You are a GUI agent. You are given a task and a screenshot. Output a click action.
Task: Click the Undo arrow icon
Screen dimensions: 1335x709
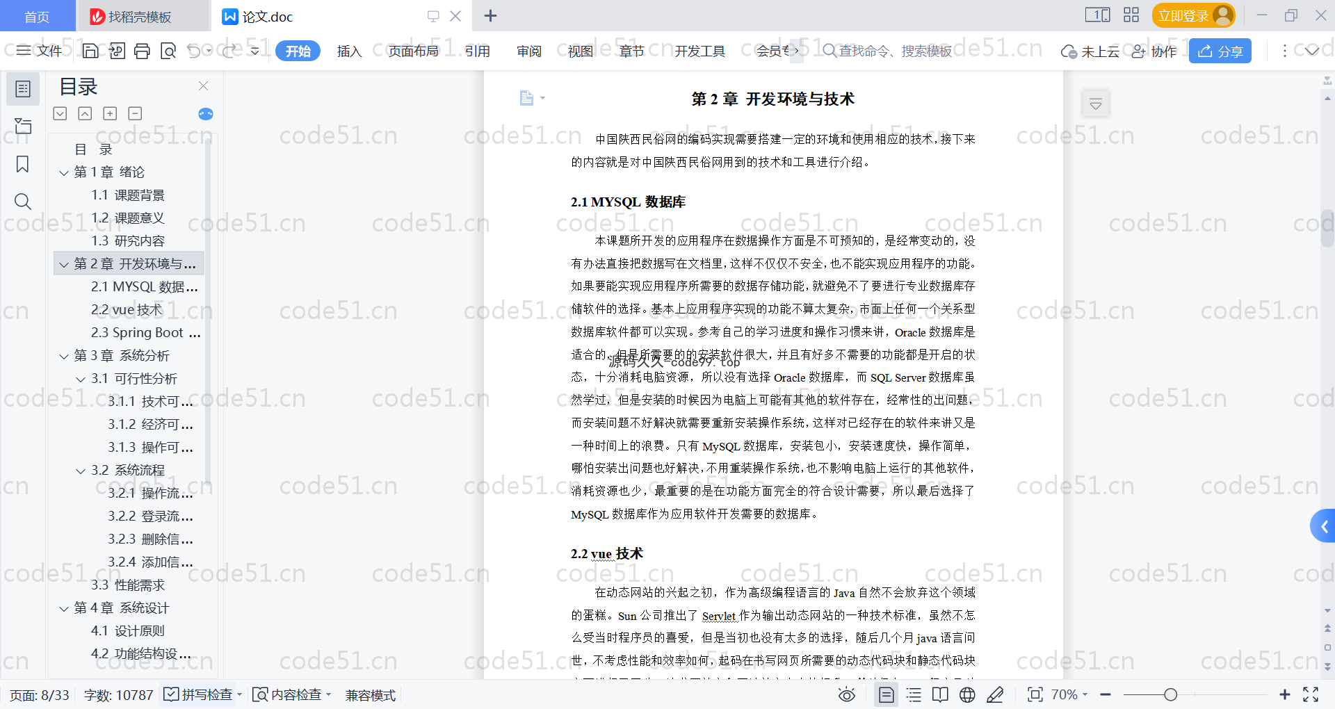[194, 51]
